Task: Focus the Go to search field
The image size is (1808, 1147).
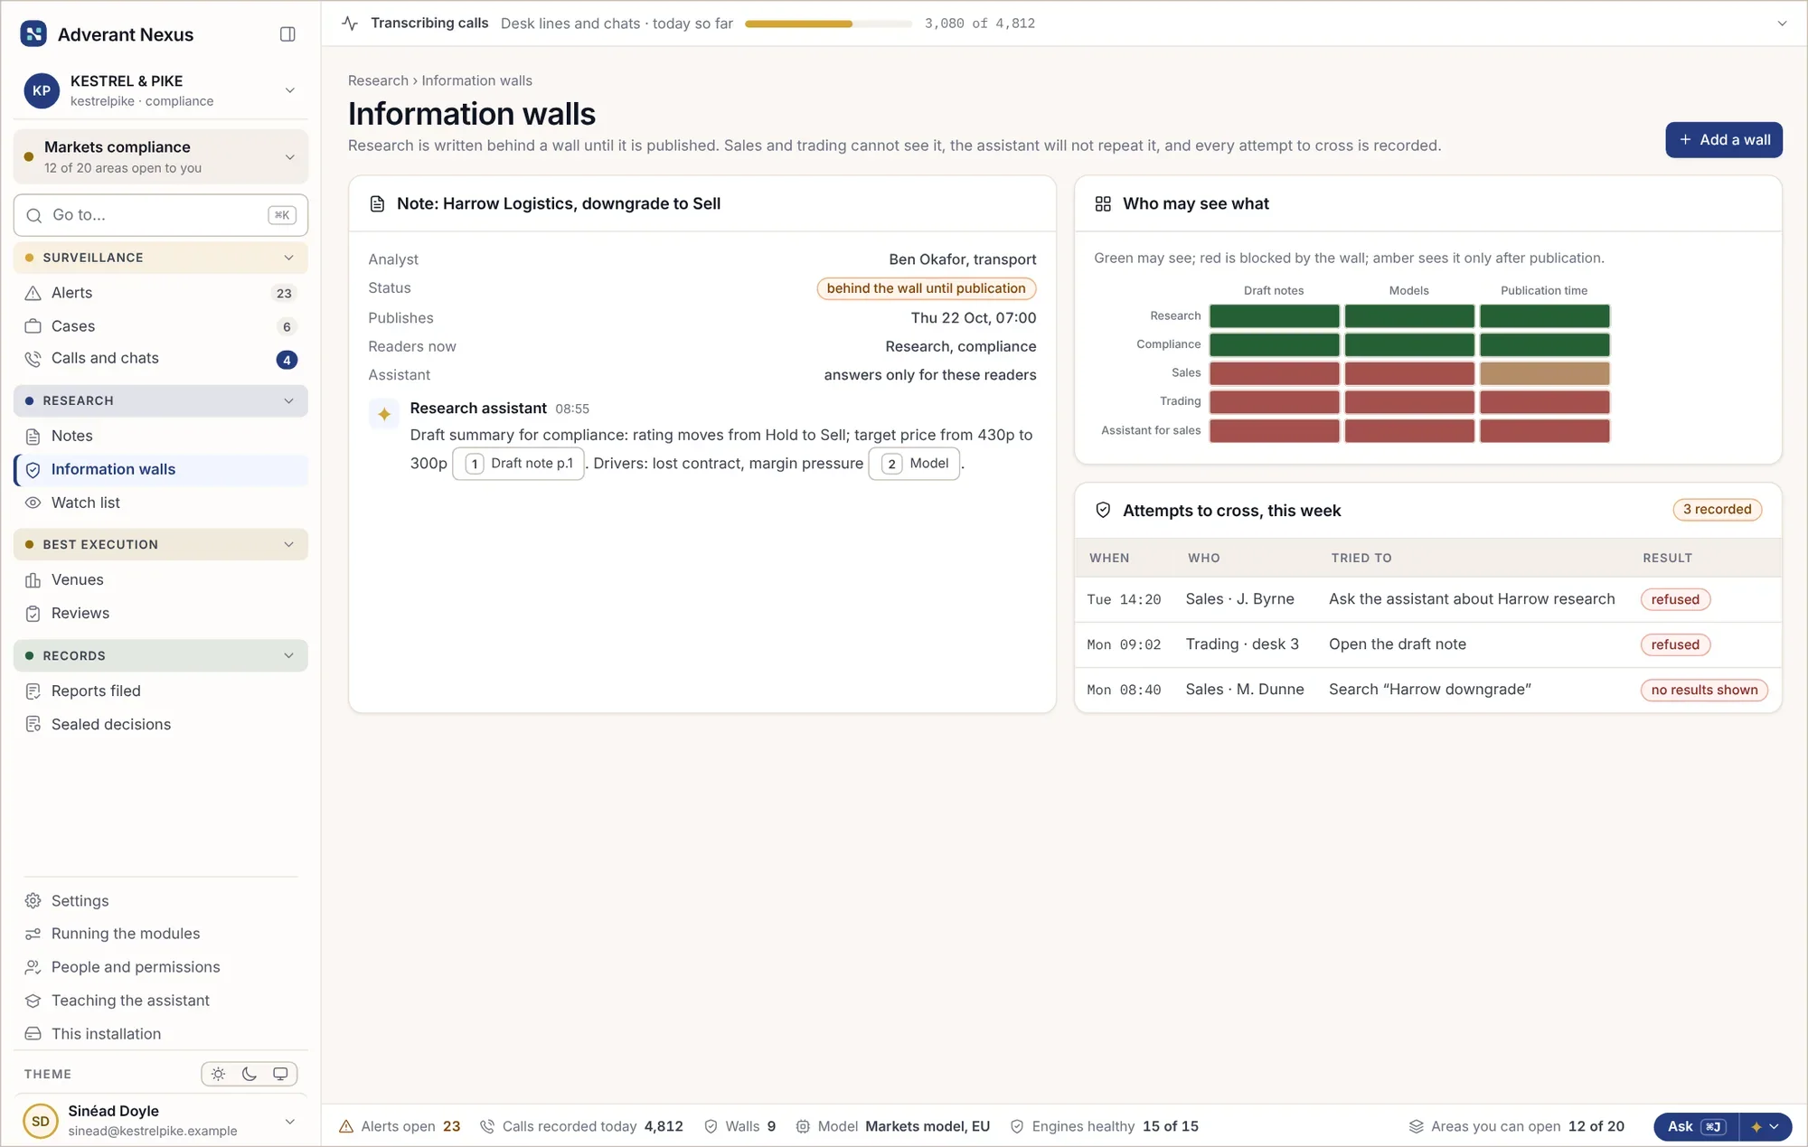Action: point(161,215)
